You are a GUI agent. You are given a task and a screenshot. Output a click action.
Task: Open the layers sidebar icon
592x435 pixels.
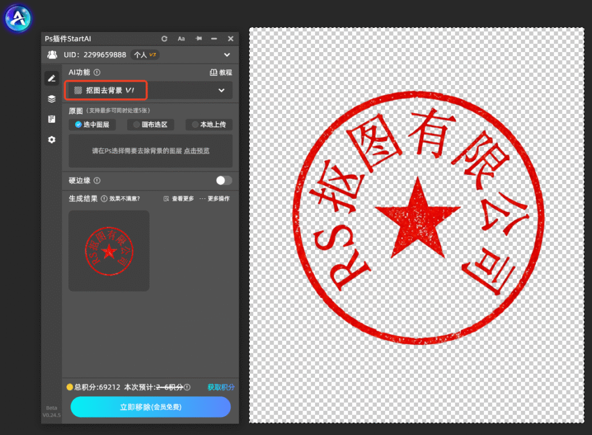51,99
